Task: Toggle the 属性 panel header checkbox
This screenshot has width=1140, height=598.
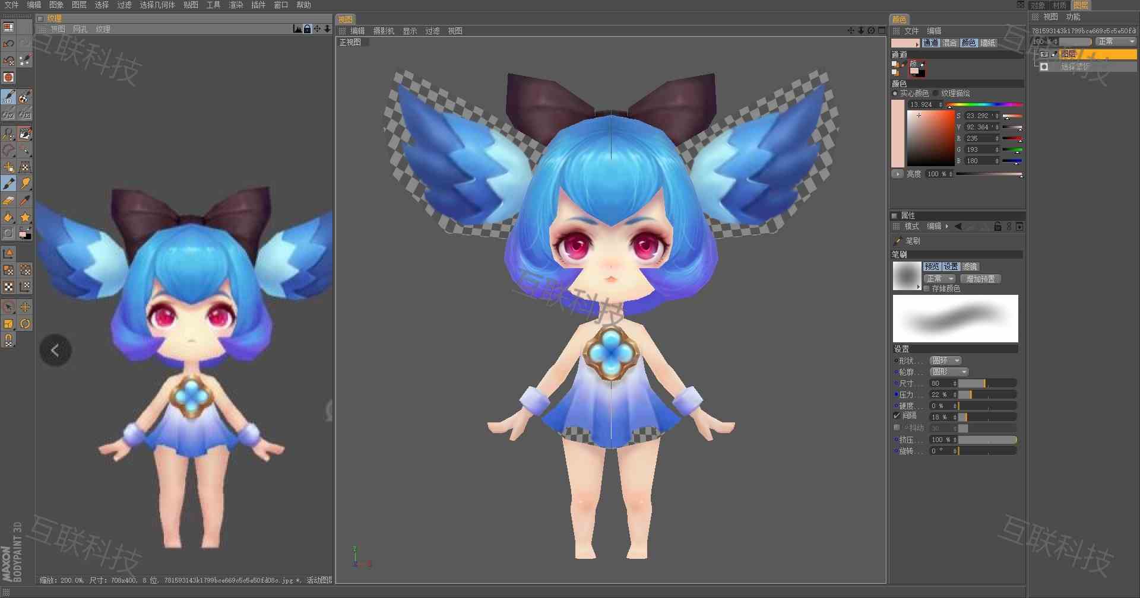Action: pyautogui.click(x=894, y=215)
